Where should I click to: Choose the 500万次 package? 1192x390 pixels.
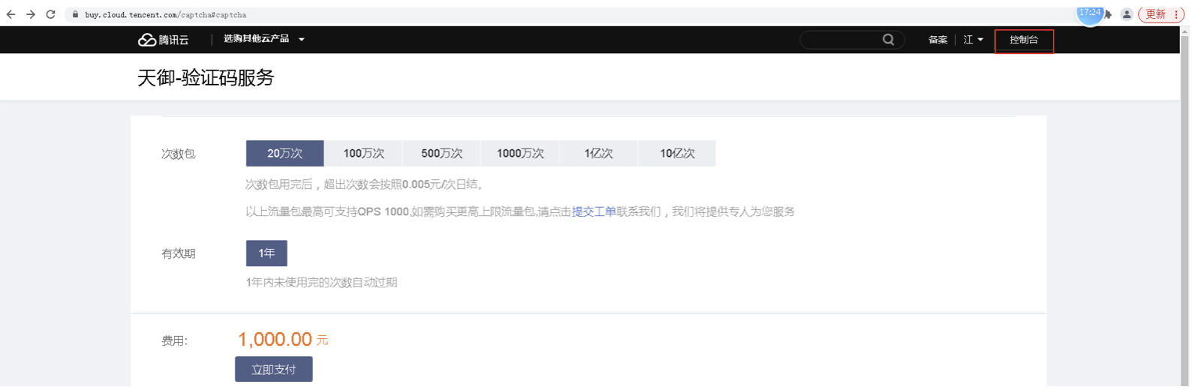442,153
